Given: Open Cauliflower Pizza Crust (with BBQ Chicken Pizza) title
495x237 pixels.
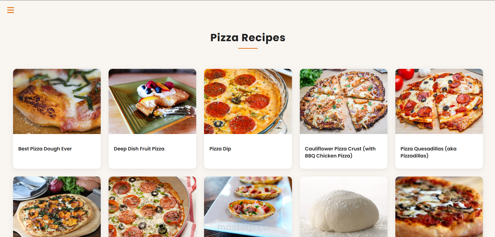Looking at the screenshot, I should 340,152.
